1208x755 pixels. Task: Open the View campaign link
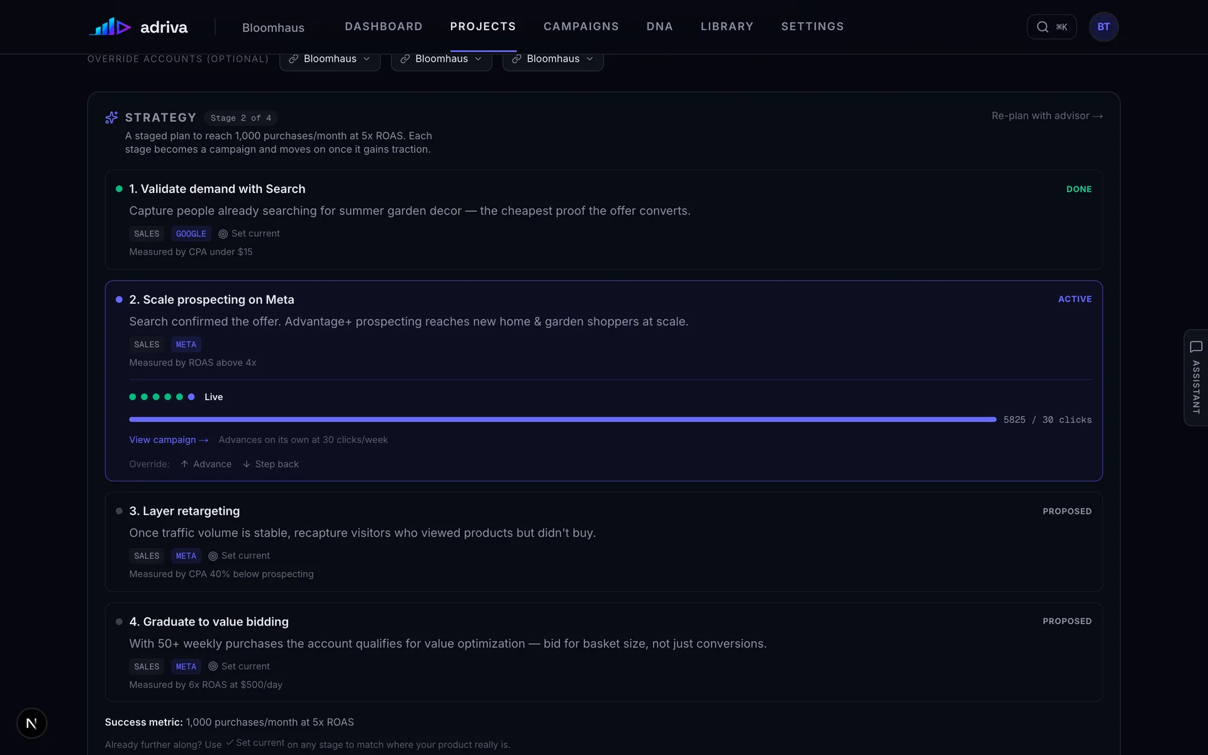click(169, 440)
